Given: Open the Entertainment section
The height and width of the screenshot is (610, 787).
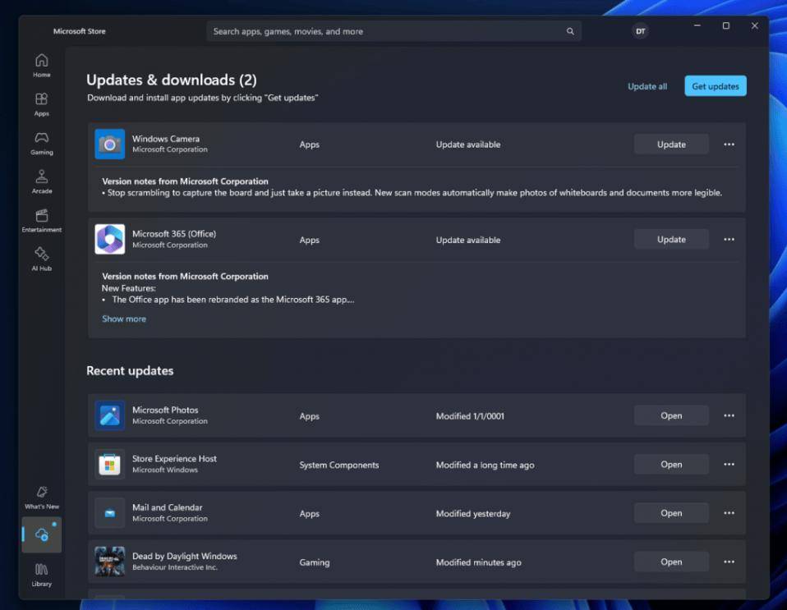Looking at the screenshot, I should point(42,221).
